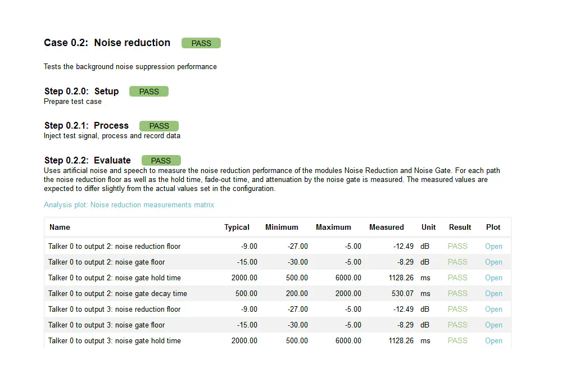Click the Maximum column header
Screen dimensions: 562x382
click(333, 227)
